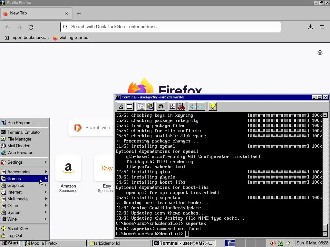Click the clock showing Sun 6 Mar, 05:28
This screenshot has height=247, width=330.
[x=312, y=243]
